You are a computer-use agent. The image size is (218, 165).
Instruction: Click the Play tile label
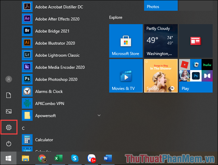pos(185,89)
